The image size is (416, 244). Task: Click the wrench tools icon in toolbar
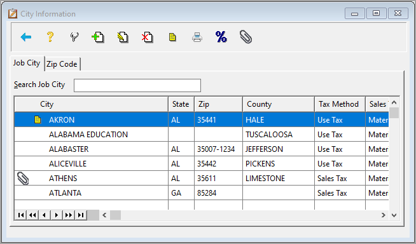(x=74, y=37)
